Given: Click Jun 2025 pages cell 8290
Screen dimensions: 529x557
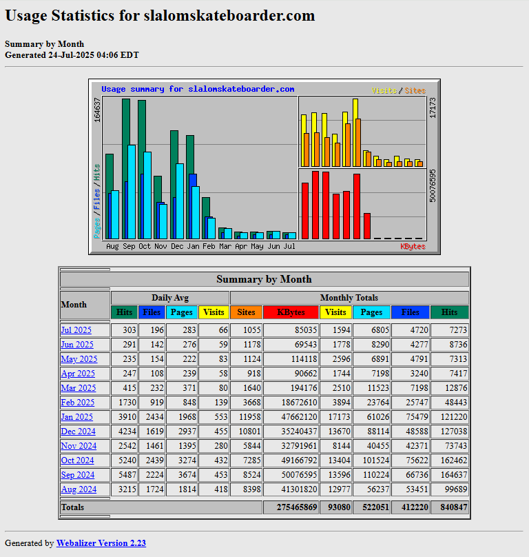Looking at the screenshot, I should 371,345.
